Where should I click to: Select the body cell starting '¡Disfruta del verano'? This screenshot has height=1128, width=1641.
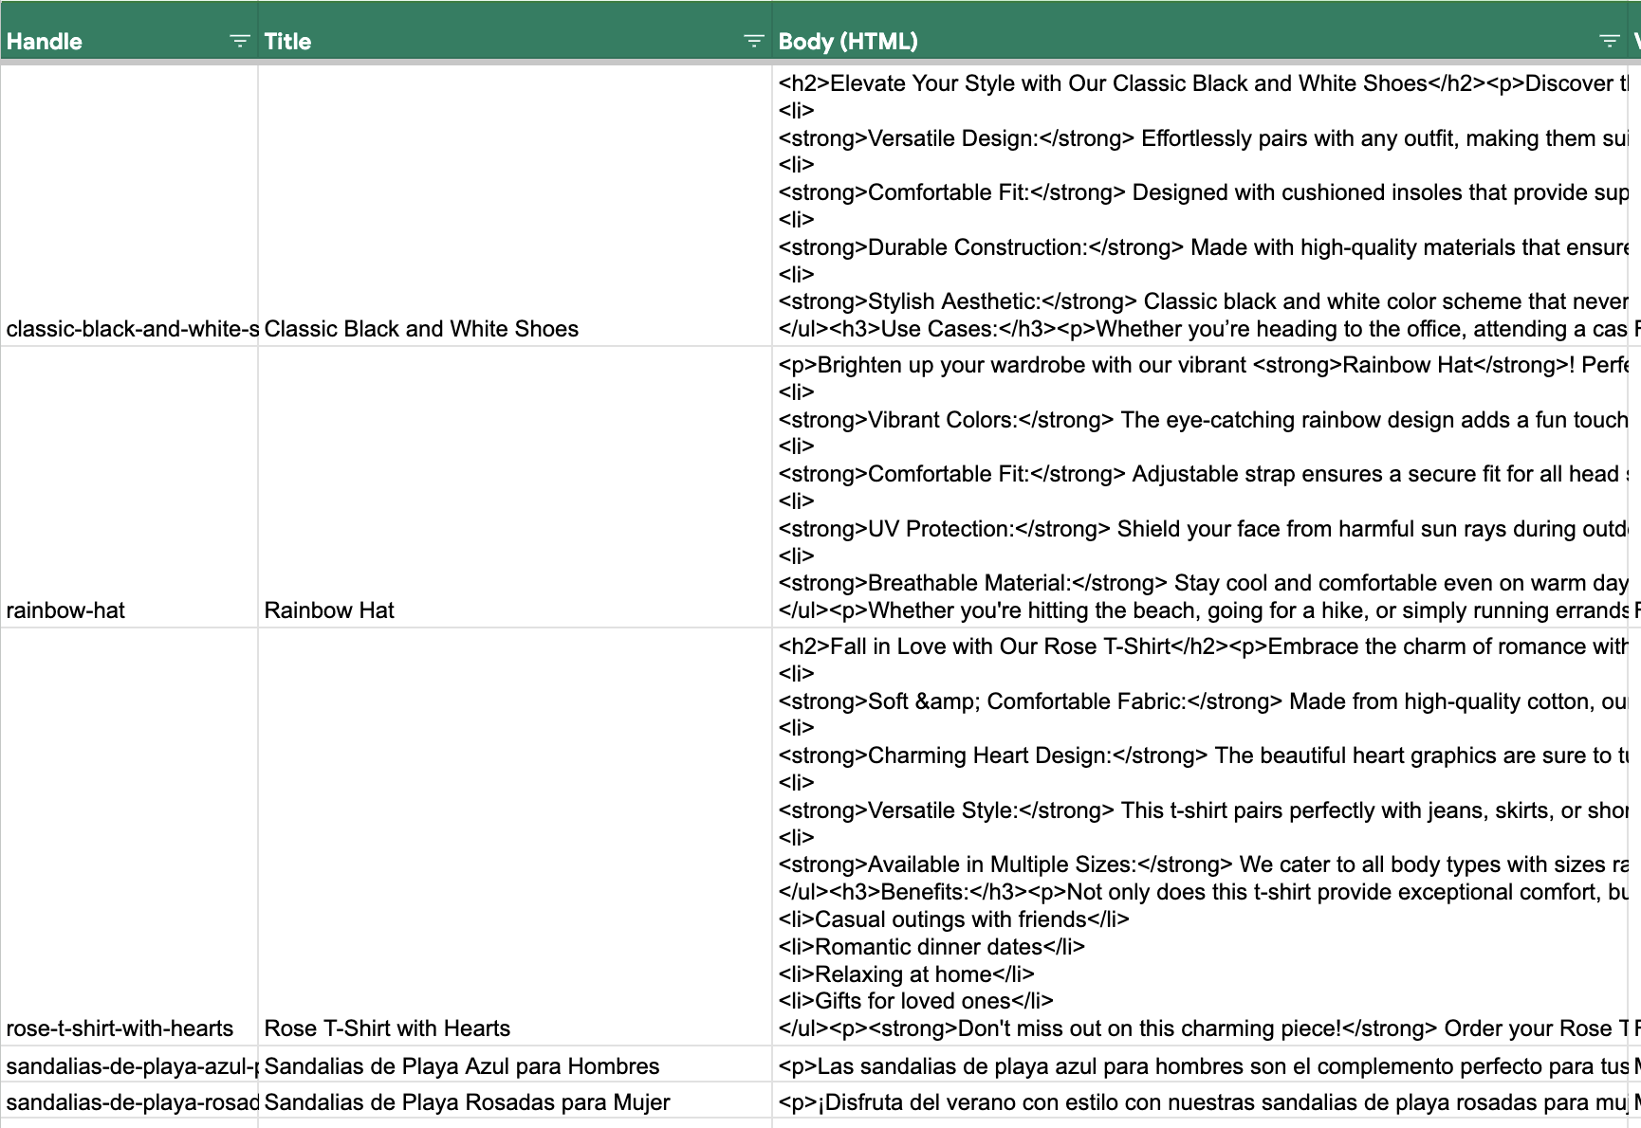[1200, 1101]
